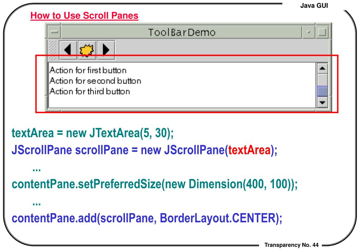Click the blue scrollbar thumb
The width and height of the screenshot is (360, 249).
(322, 91)
